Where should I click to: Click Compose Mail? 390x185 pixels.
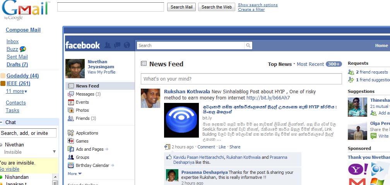pyautogui.click(x=23, y=30)
